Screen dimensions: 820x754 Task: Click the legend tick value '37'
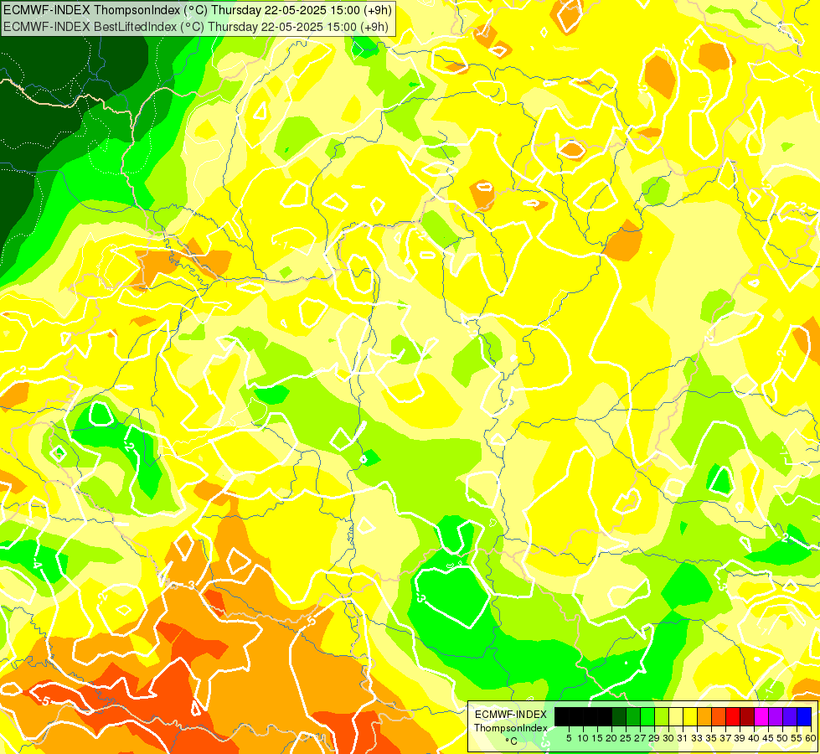click(725, 738)
